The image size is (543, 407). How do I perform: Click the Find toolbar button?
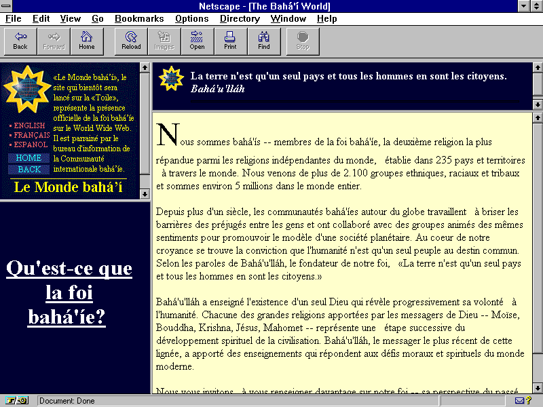264,41
